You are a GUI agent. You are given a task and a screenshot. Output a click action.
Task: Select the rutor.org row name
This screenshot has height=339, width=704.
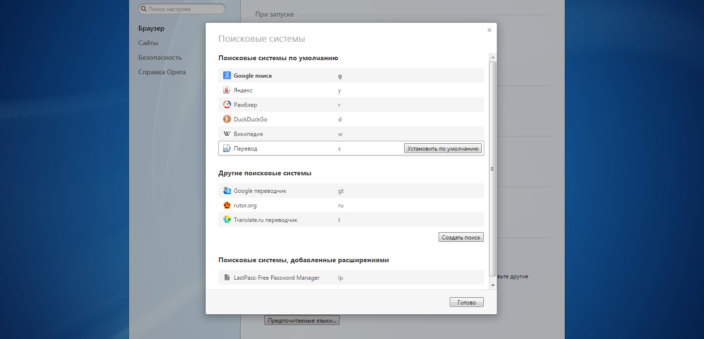[x=245, y=205]
